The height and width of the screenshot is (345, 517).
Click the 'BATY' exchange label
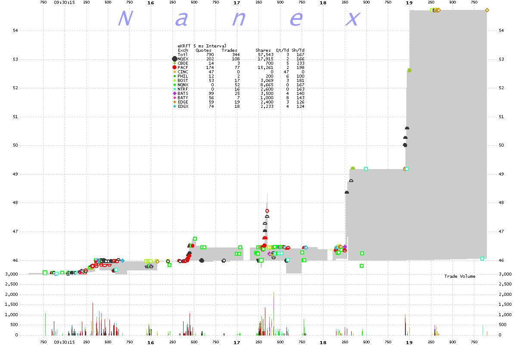coord(183,98)
